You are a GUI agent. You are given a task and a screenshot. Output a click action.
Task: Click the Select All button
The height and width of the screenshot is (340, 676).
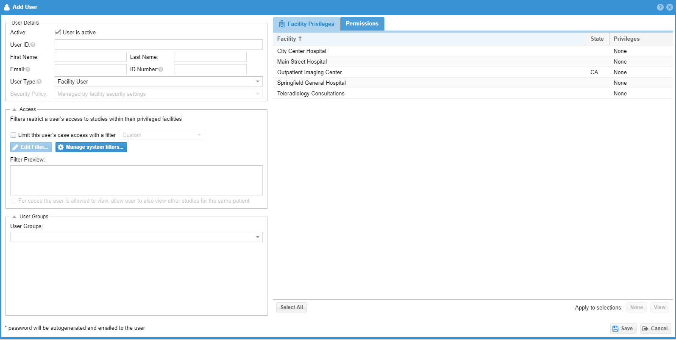click(x=292, y=307)
